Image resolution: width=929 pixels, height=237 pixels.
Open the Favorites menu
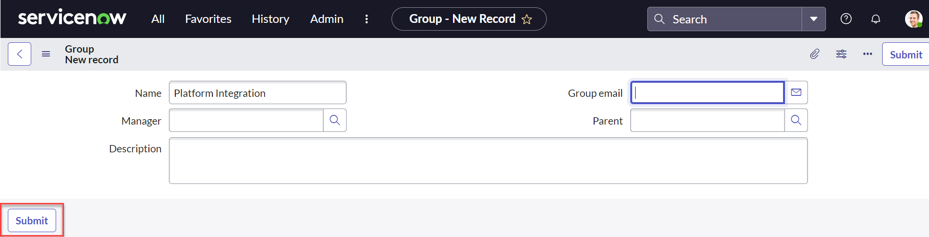click(x=208, y=19)
